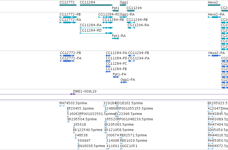This screenshot has height=150, width=228.
Task: Select the RH44016 EST label
Action: (218, 135)
